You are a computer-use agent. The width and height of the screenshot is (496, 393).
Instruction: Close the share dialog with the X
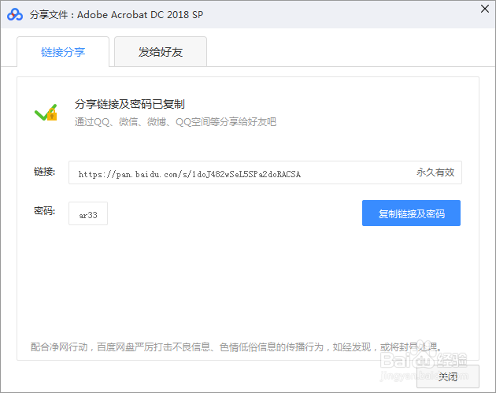coord(485,9)
